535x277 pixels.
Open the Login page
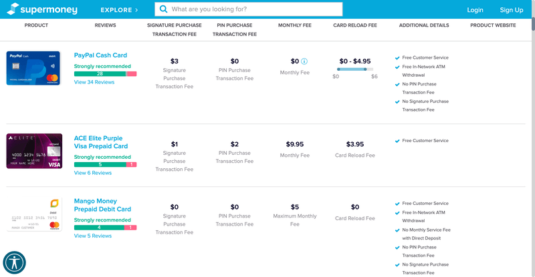point(475,10)
